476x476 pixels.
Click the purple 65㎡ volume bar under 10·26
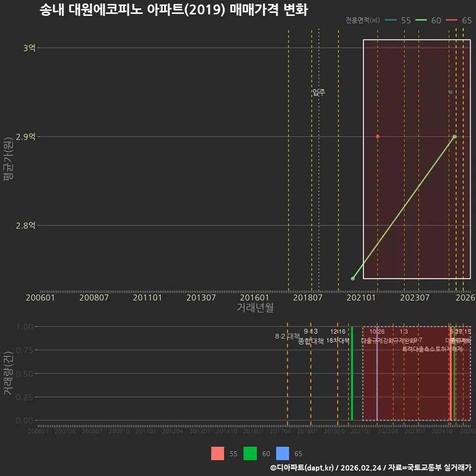pos(377,373)
